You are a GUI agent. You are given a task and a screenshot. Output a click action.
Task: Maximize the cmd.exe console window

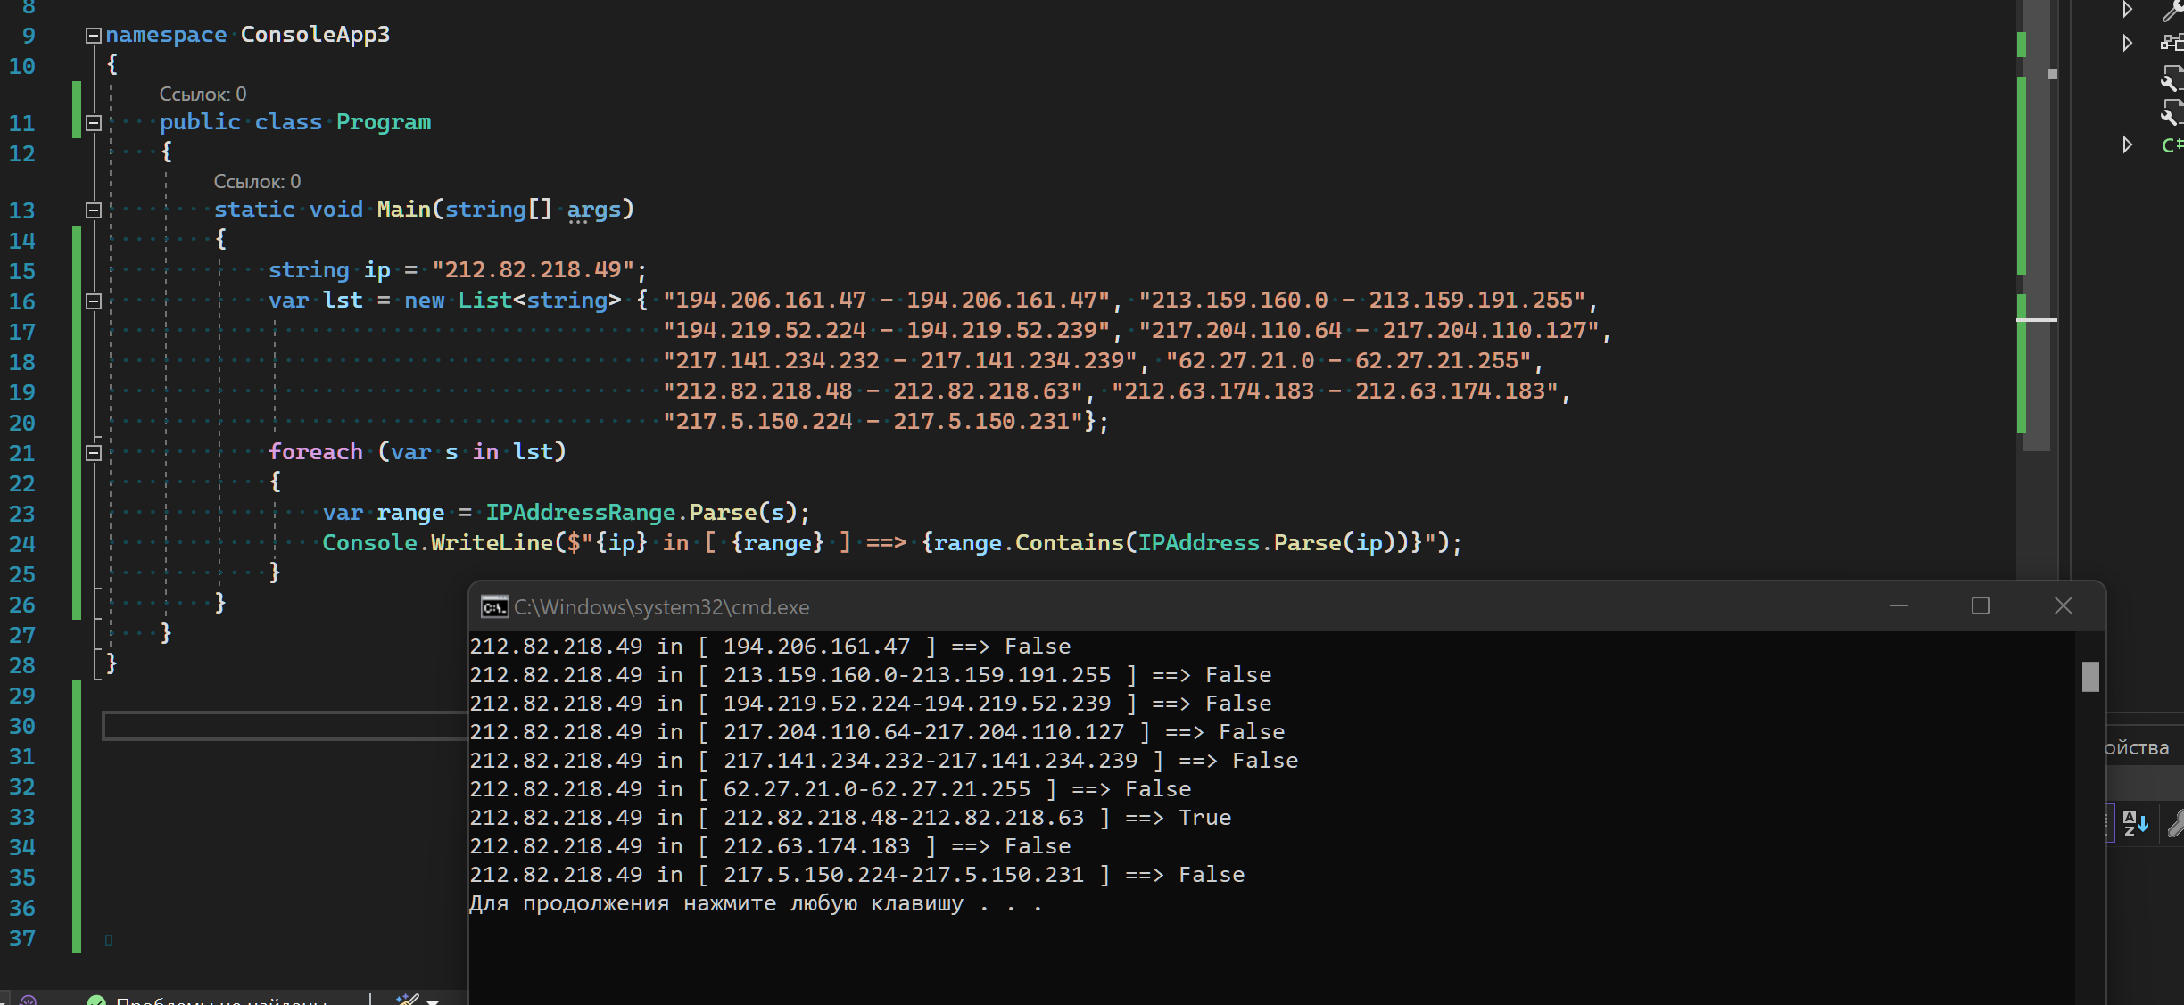click(1981, 606)
